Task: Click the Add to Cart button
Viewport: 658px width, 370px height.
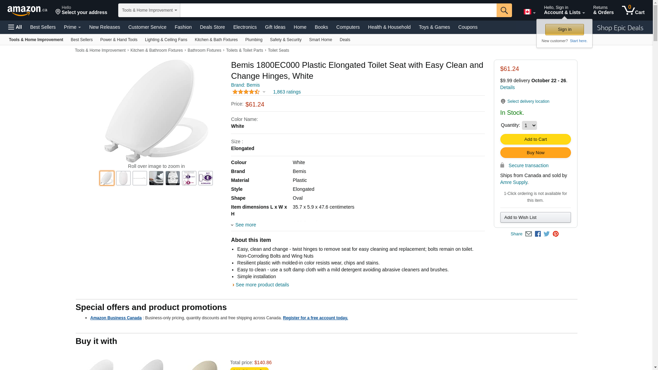Action: tap(535, 139)
